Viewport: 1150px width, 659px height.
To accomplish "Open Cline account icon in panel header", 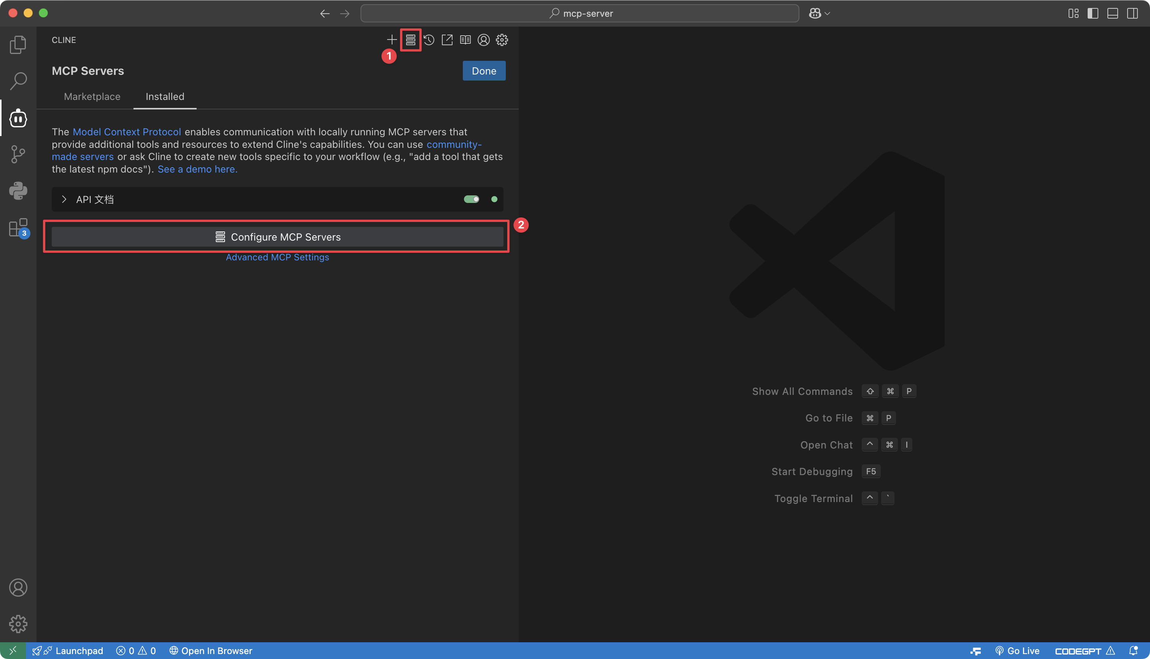I will click(484, 40).
